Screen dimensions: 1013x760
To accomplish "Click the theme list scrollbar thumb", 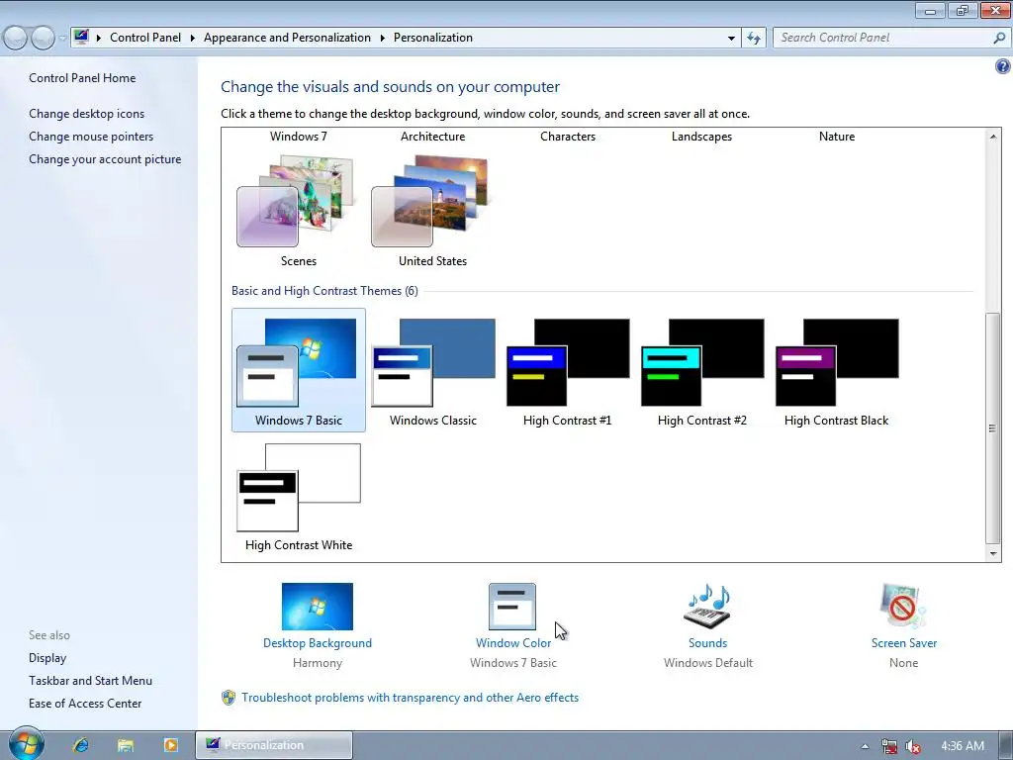I will [992, 427].
